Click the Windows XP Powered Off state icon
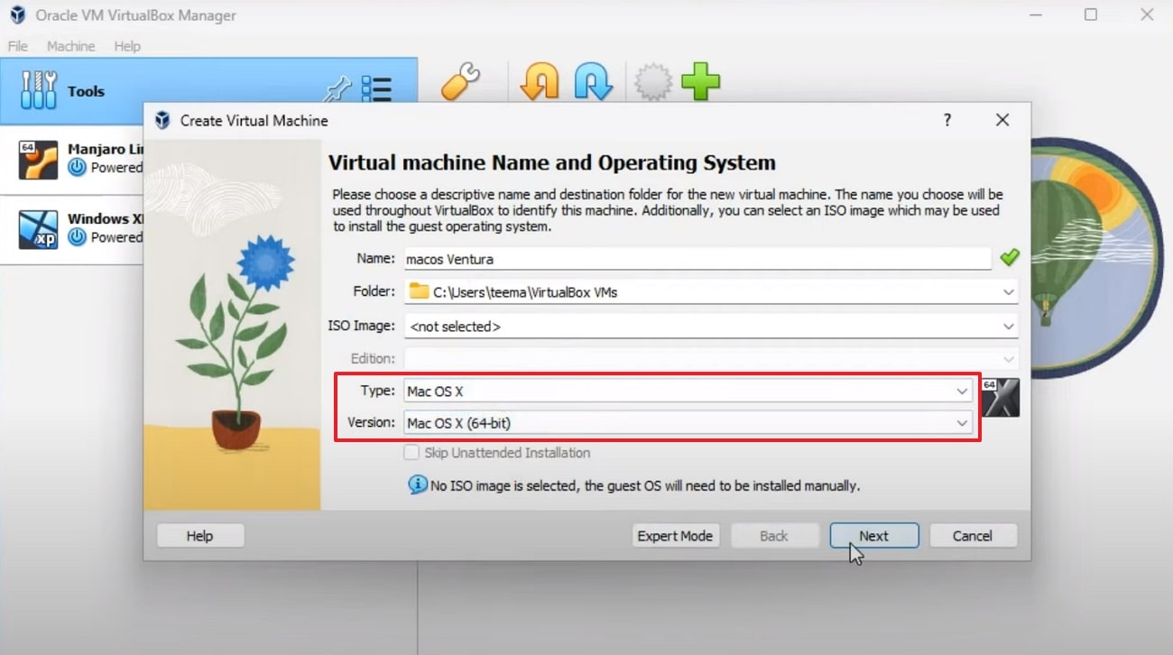The width and height of the screenshot is (1173, 655). click(78, 237)
